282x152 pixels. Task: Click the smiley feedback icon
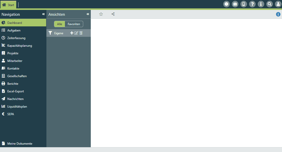tap(226, 4)
